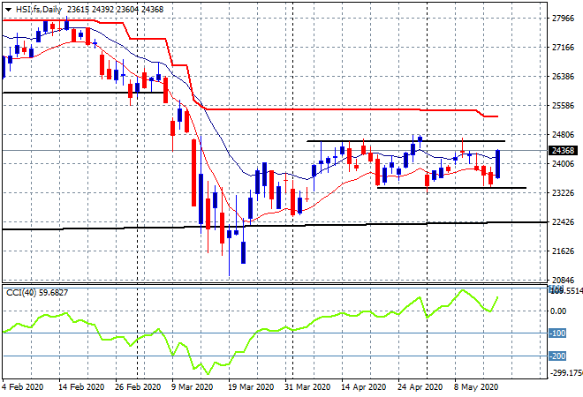This screenshot has width=583, height=397.
Task: Click the 31 Mar 2020 date label
Action: click(x=307, y=387)
